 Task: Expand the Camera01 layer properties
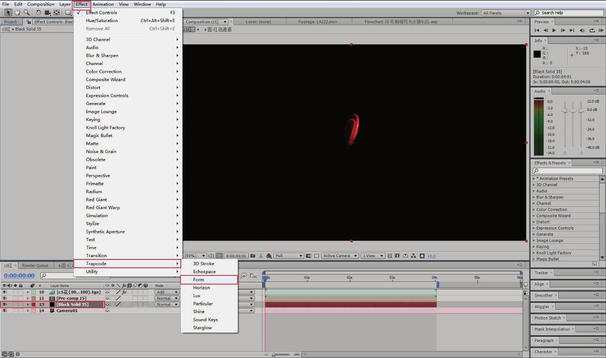click(28, 310)
